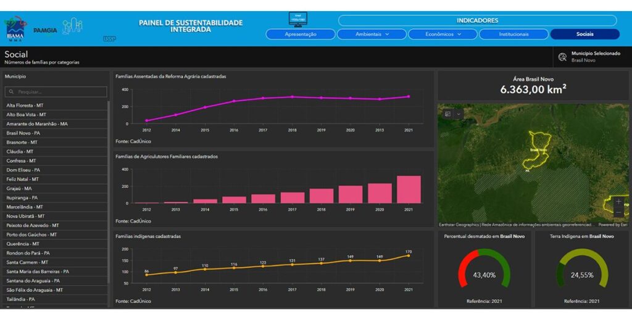Zoom in on the map
Viewport: 632px width, 332px height.
click(618, 201)
